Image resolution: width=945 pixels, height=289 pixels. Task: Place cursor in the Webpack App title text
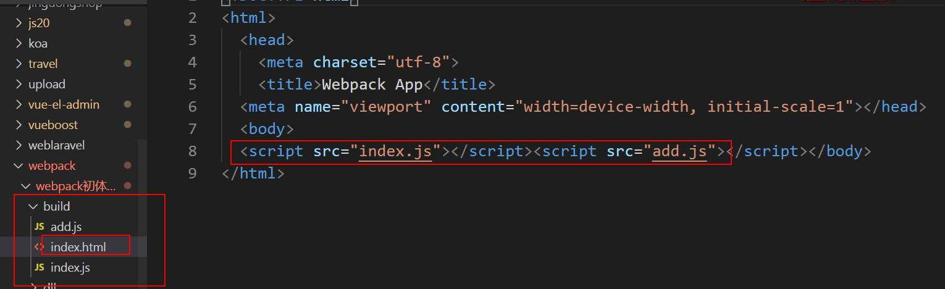coord(372,85)
